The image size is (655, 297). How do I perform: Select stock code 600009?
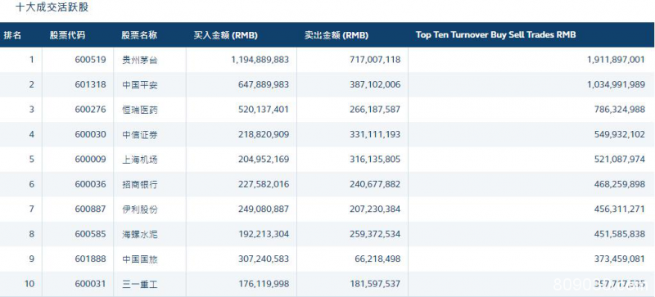pyautogui.click(x=91, y=160)
